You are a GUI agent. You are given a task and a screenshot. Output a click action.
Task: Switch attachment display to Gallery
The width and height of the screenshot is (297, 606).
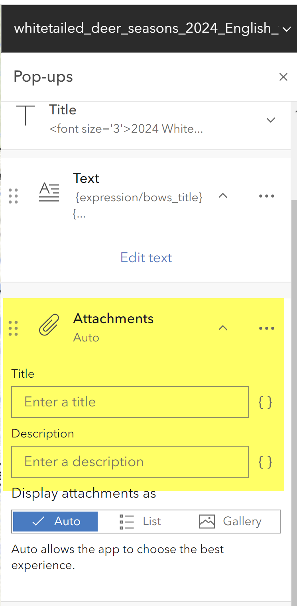pyautogui.click(x=230, y=522)
